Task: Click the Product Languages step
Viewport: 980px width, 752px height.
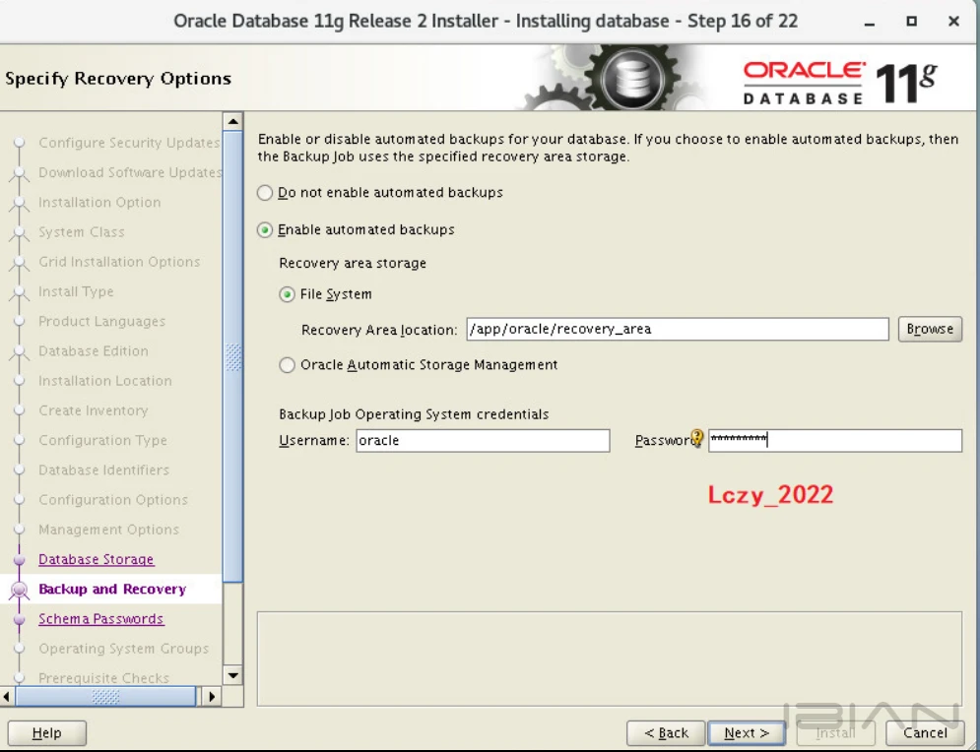Action: (102, 322)
